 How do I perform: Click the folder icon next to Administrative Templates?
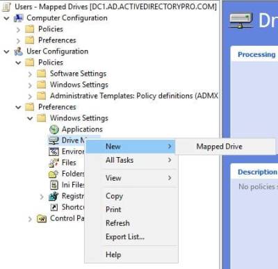(42, 96)
